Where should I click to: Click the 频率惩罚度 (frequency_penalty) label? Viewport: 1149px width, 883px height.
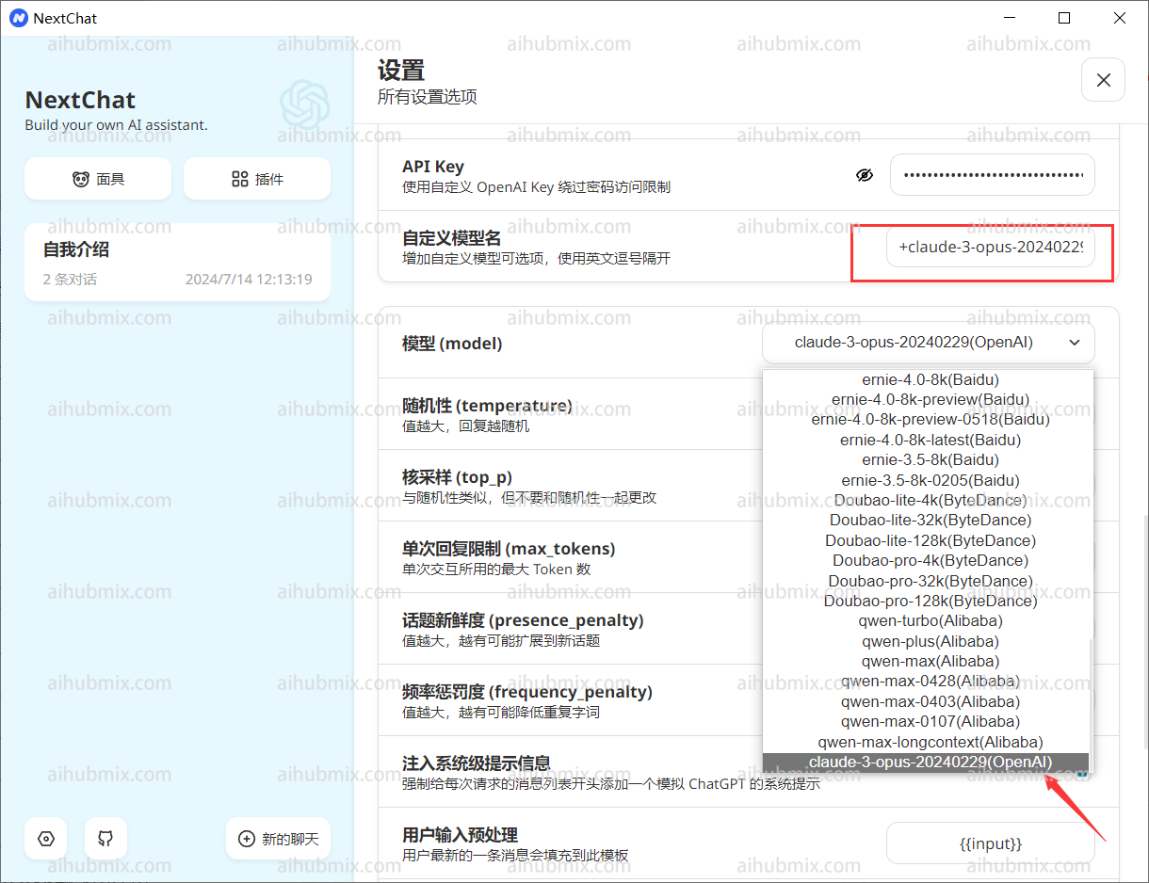pos(527,692)
